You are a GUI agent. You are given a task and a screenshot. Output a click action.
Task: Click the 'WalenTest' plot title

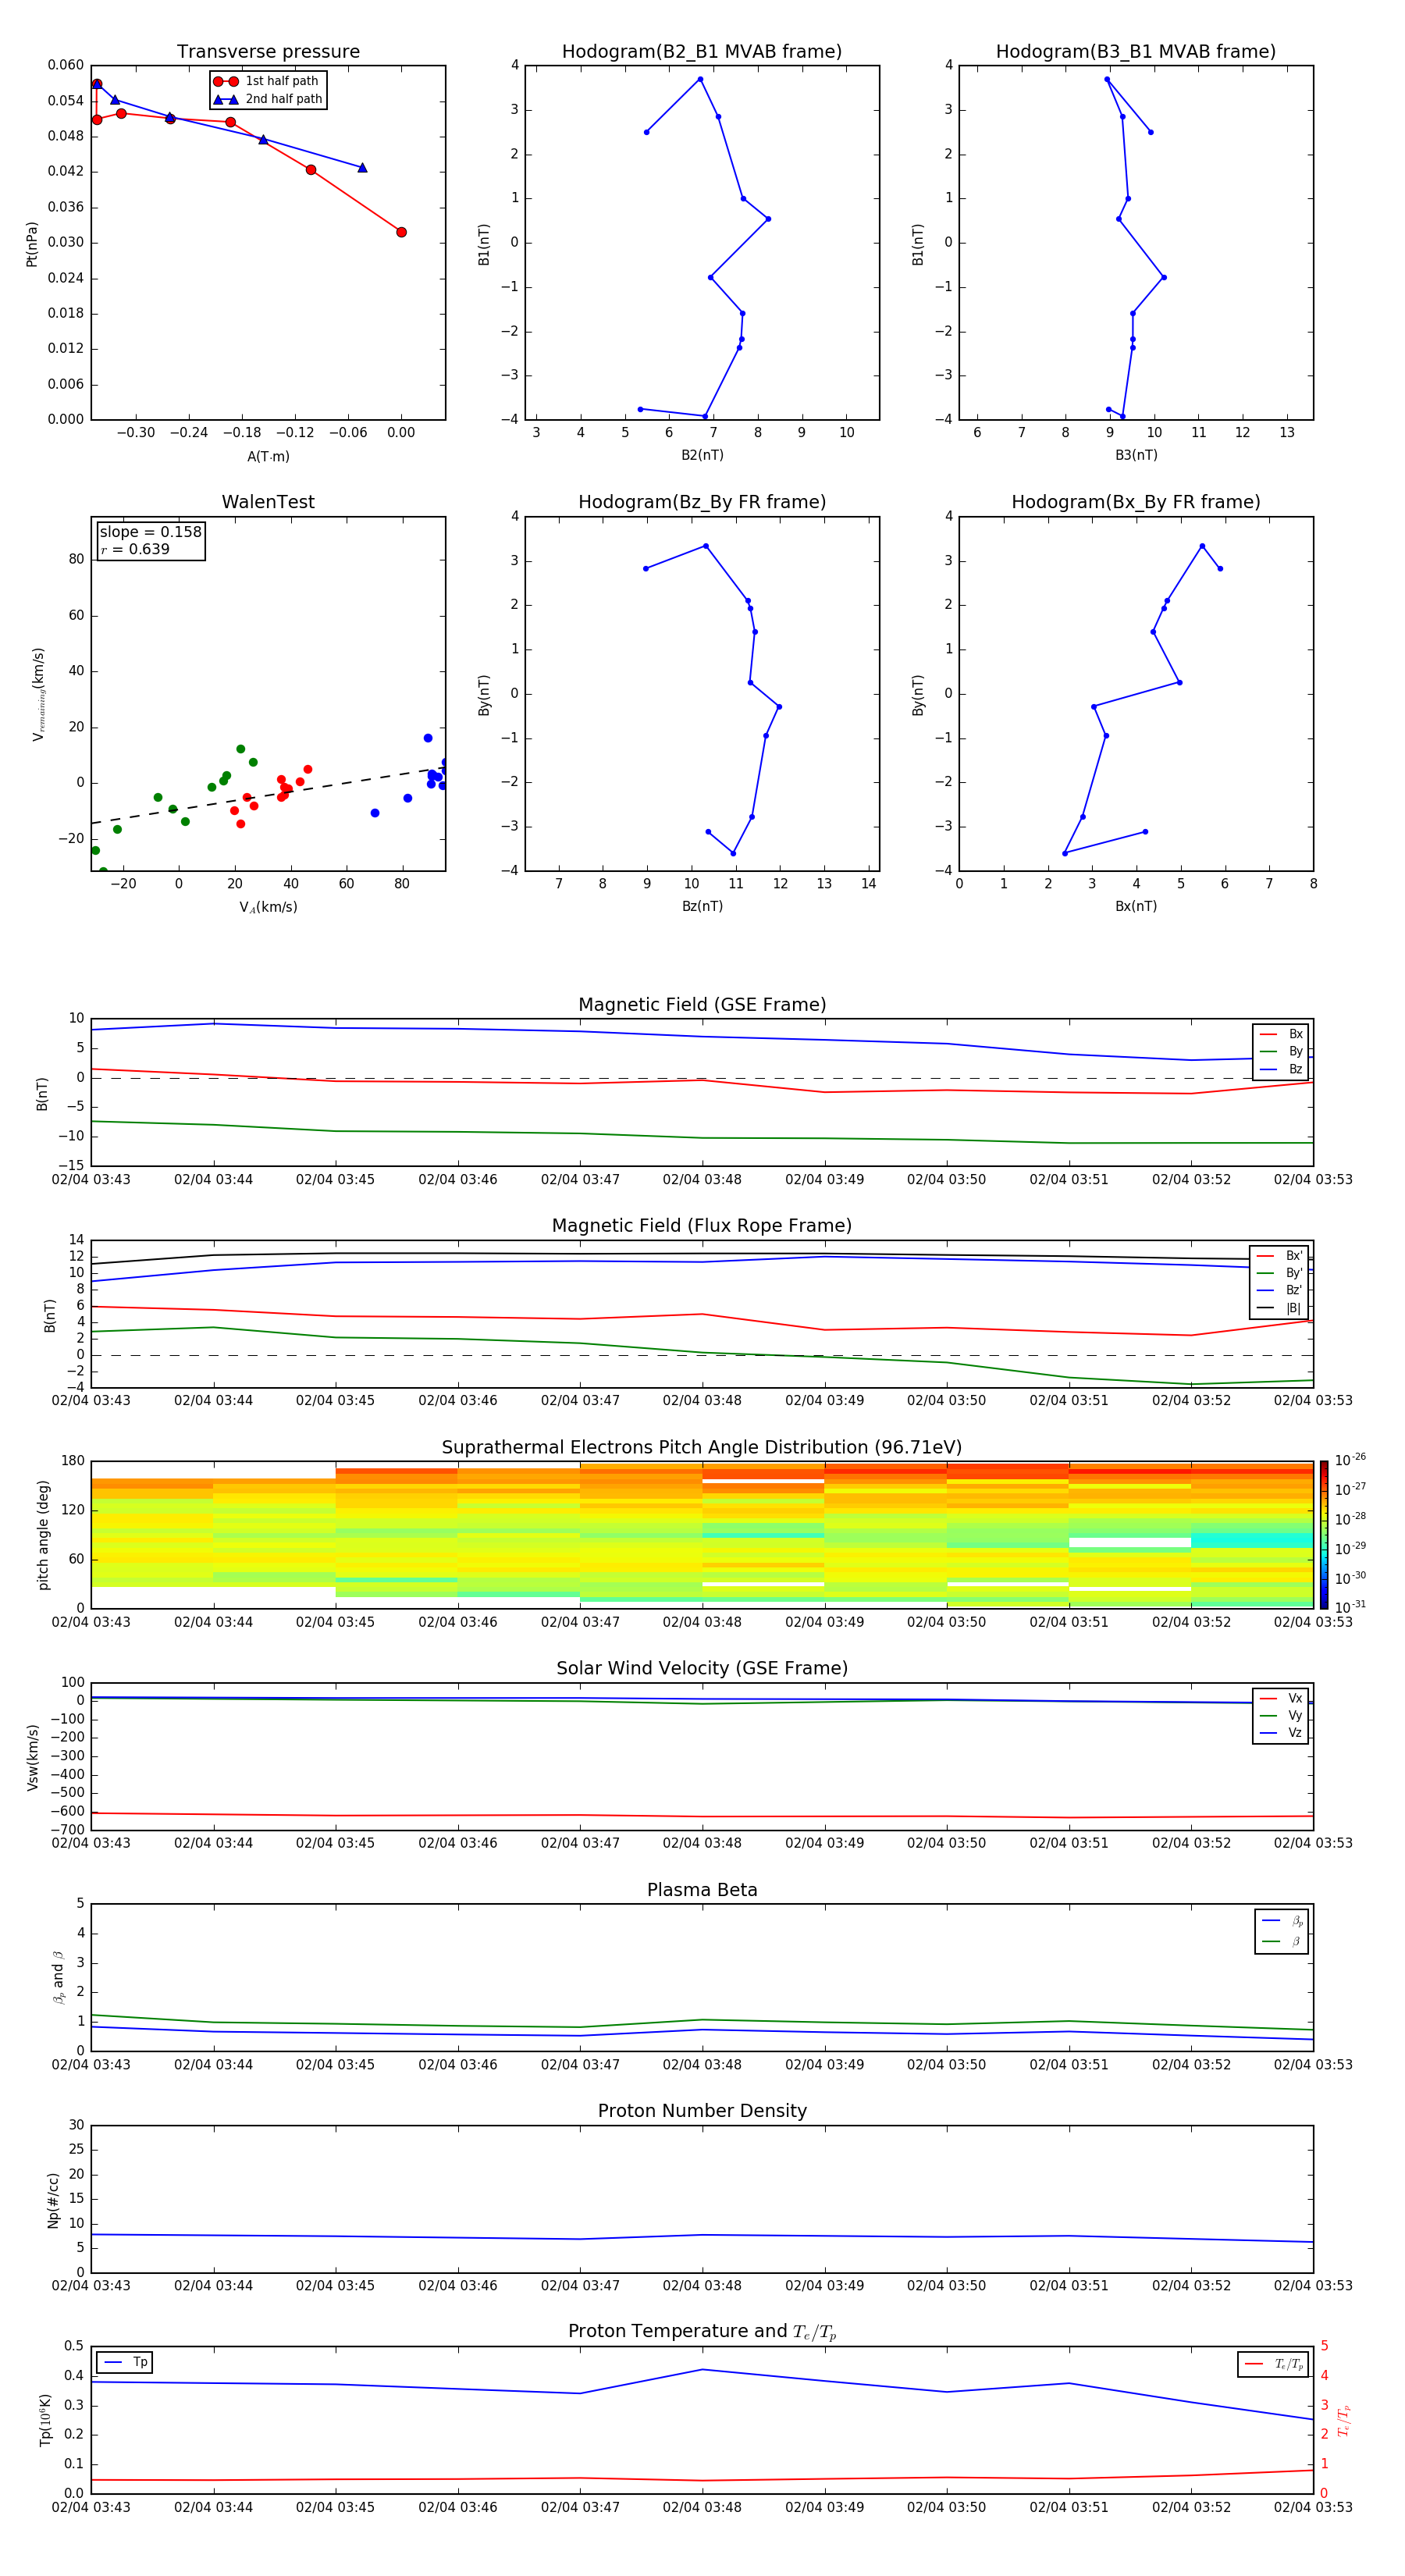tap(268, 502)
